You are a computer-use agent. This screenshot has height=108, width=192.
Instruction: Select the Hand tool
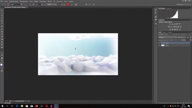2,58
